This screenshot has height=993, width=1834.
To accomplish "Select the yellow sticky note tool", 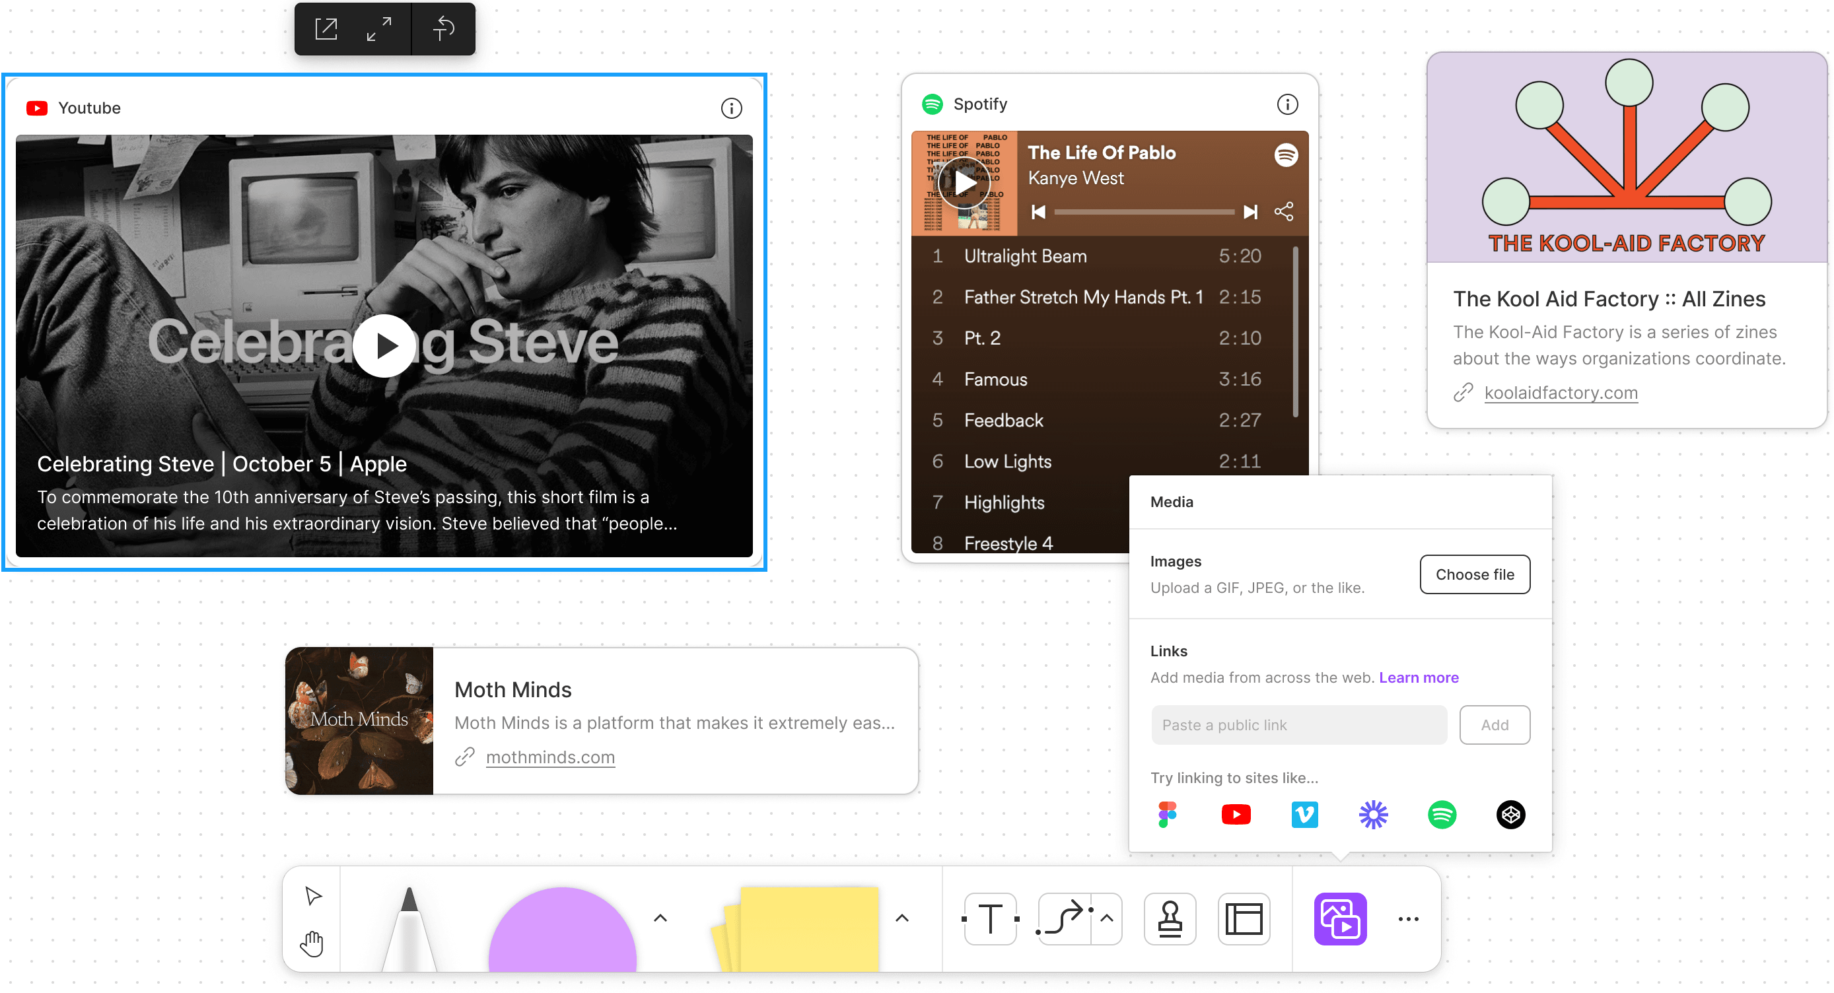I will tap(795, 930).
